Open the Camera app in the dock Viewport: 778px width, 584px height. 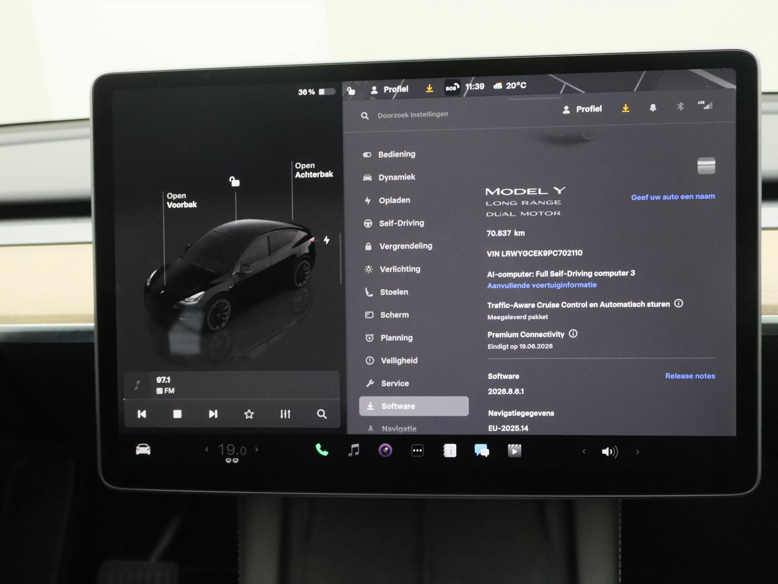(x=385, y=450)
